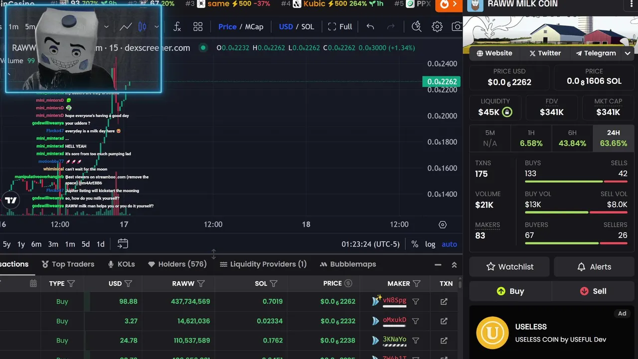Screen dimensions: 638x359
Task: Select the 1H stats period
Action: tap(531, 138)
